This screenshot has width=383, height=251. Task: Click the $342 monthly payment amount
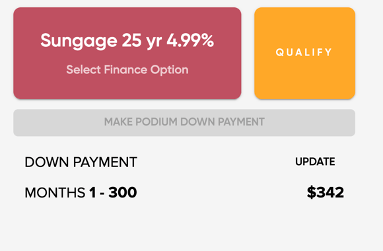click(326, 192)
